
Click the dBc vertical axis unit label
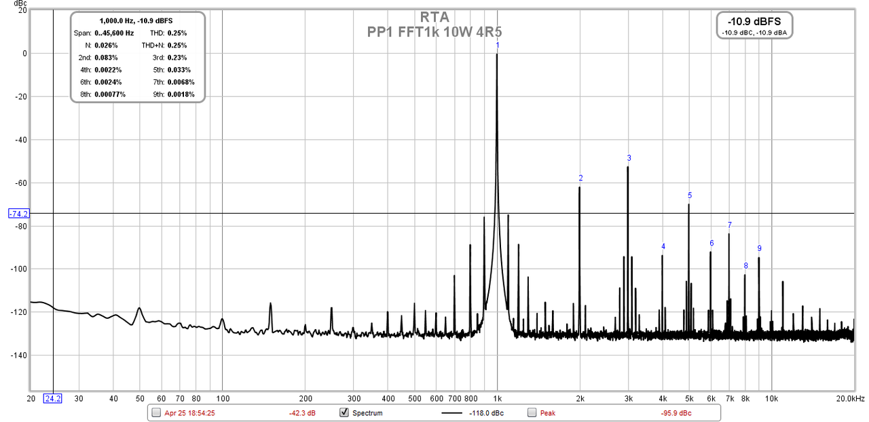coord(20,3)
